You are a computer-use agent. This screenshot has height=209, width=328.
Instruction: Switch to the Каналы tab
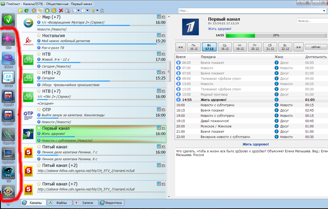click(34, 203)
